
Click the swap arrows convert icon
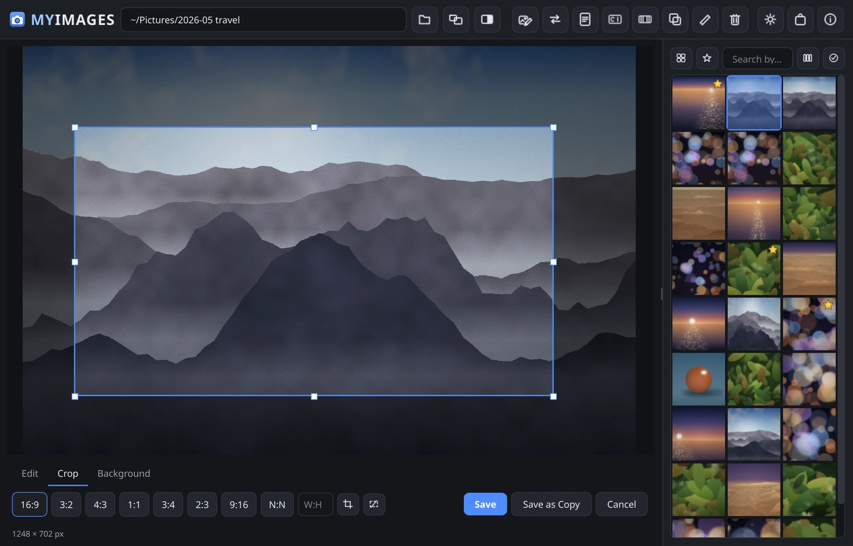[x=555, y=20]
